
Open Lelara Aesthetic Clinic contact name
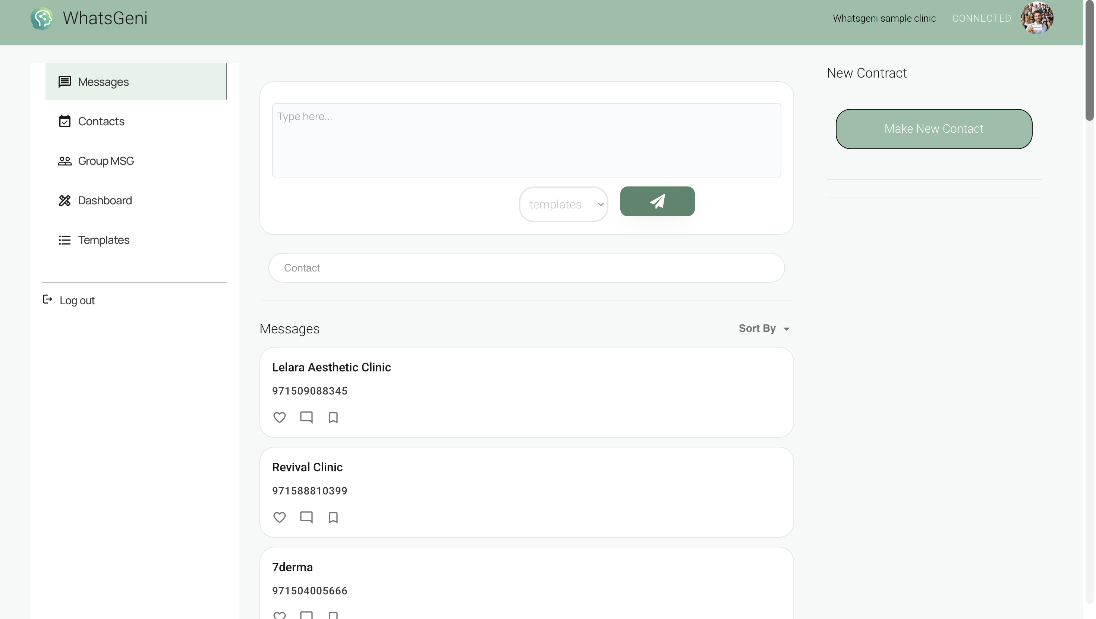click(331, 367)
